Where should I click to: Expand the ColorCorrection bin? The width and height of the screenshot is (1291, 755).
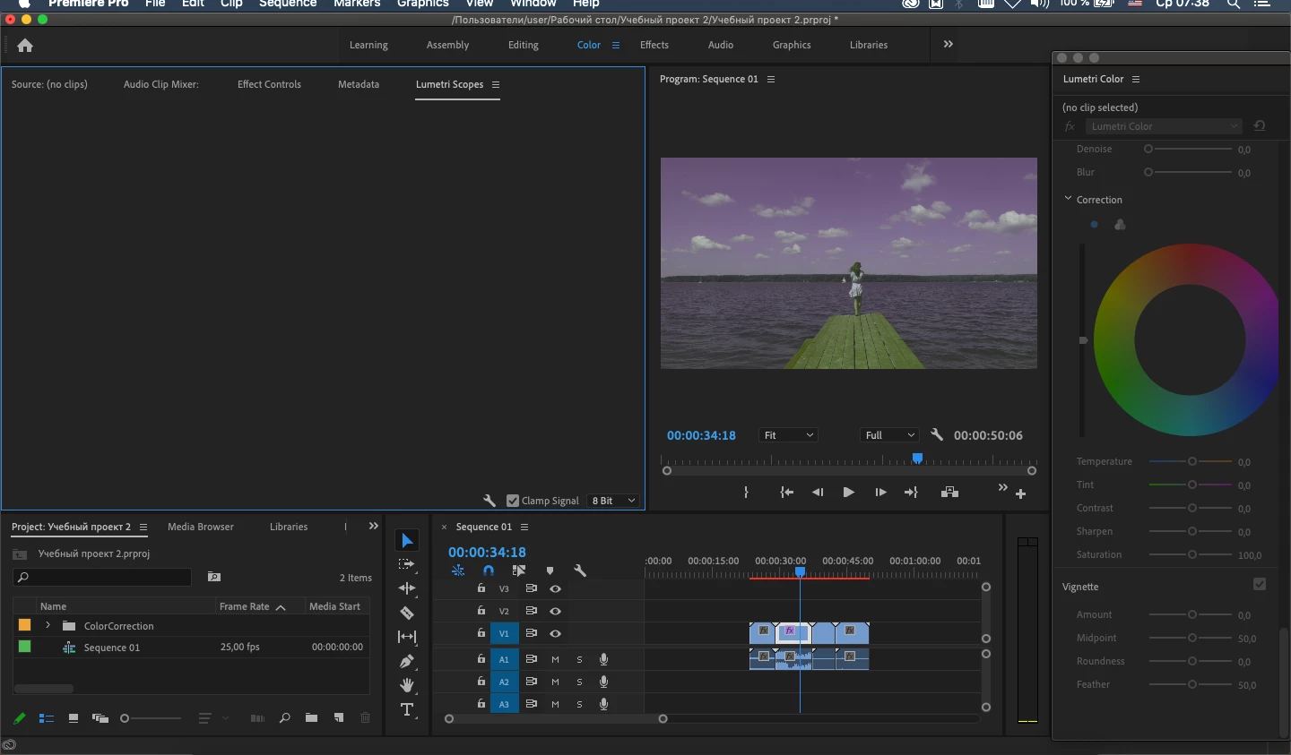click(x=48, y=625)
